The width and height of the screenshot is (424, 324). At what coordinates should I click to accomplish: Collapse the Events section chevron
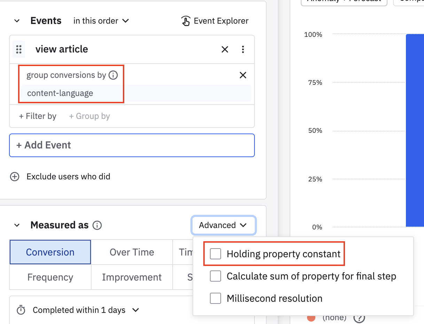(x=17, y=21)
